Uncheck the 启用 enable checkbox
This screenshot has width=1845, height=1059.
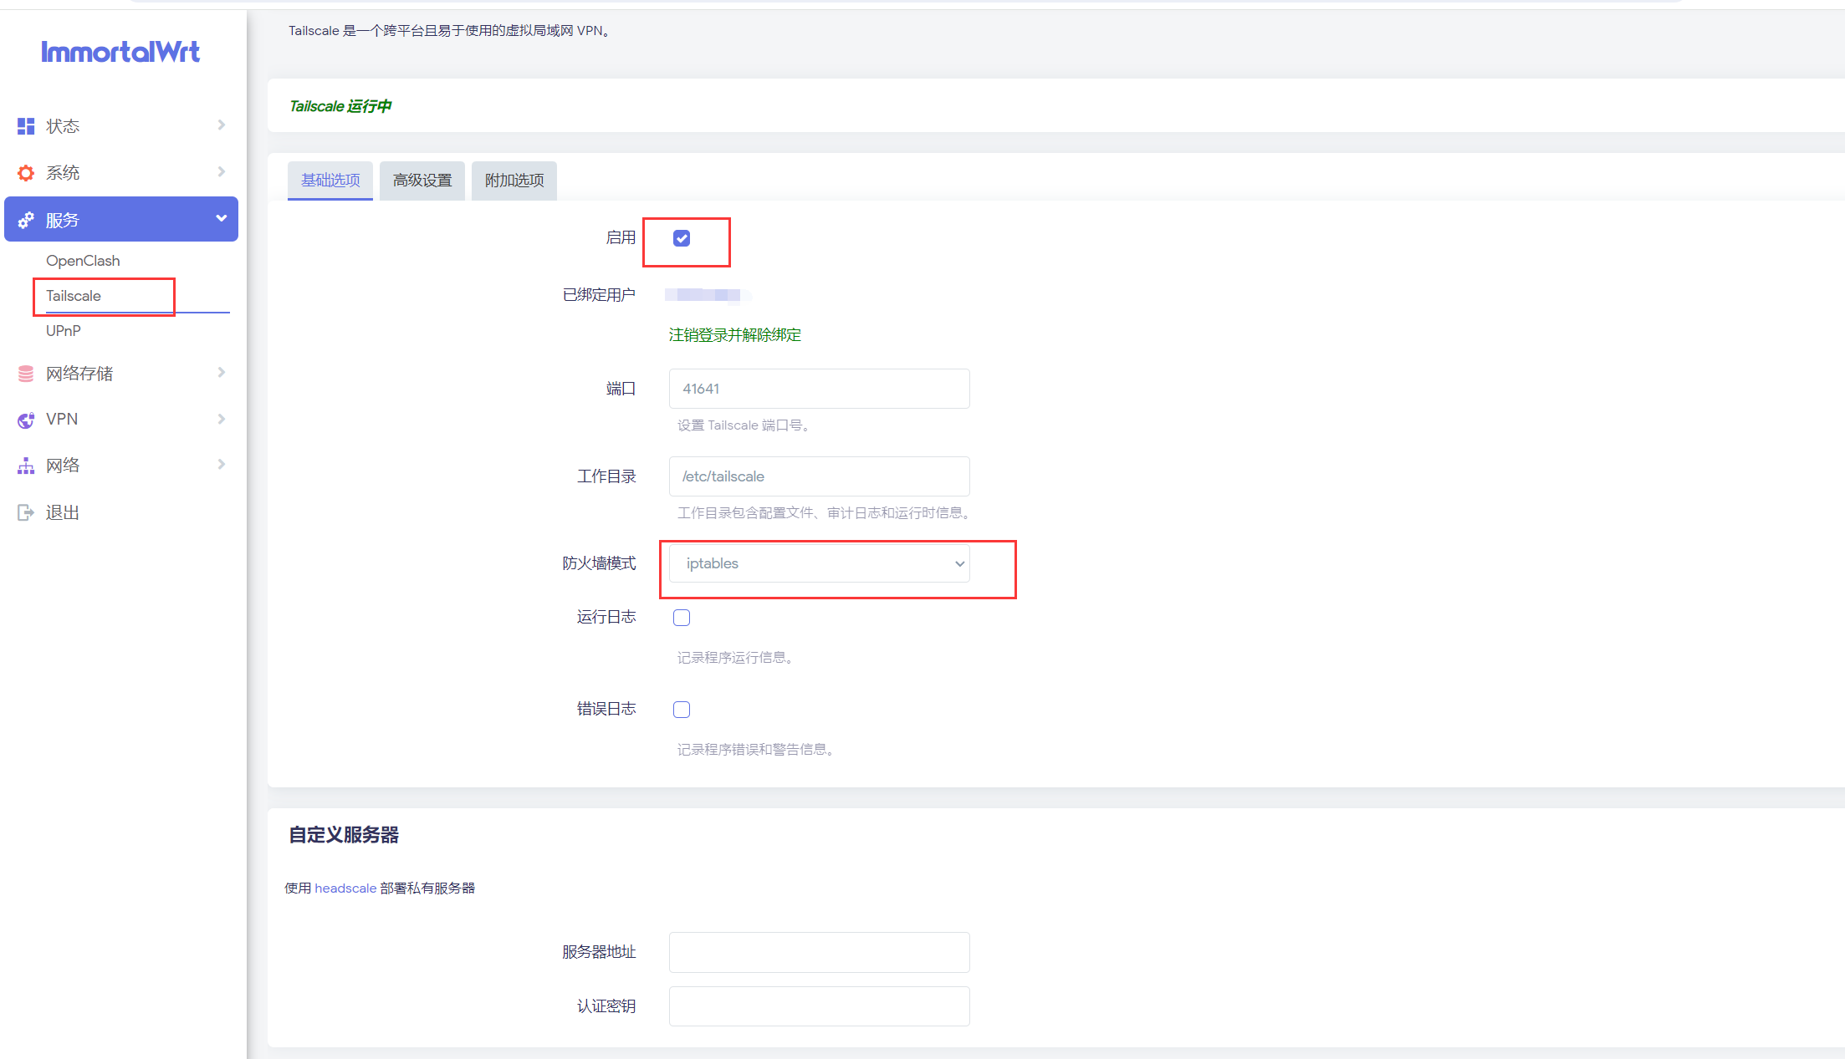pyautogui.click(x=682, y=238)
